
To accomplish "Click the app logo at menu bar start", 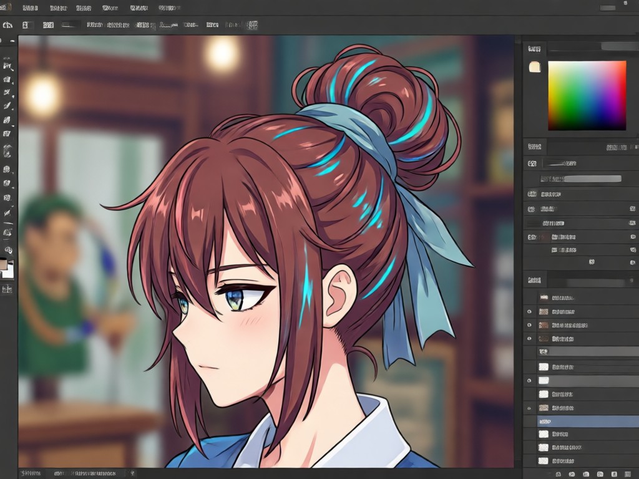I will [6, 7].
